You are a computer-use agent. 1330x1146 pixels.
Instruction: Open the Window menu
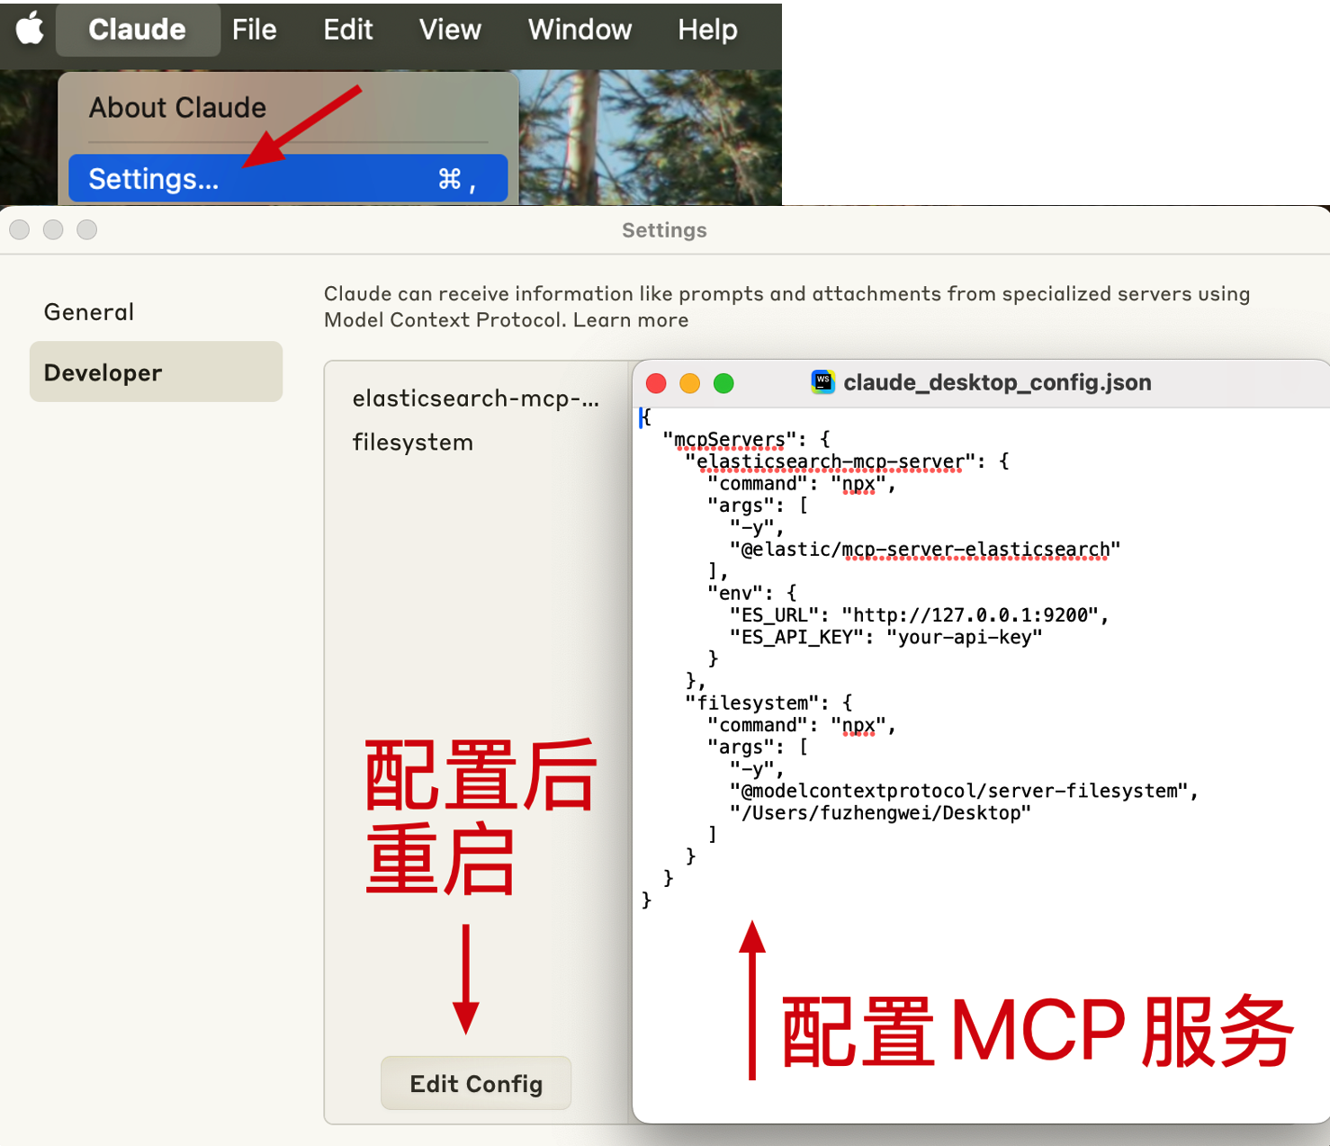(x=580, y=30)
